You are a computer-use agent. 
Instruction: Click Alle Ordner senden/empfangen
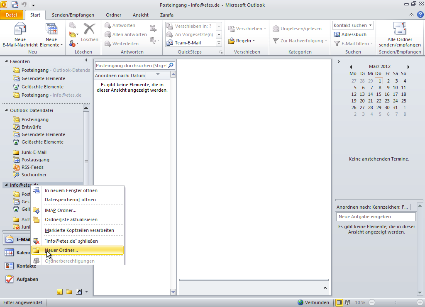point(400,35)
